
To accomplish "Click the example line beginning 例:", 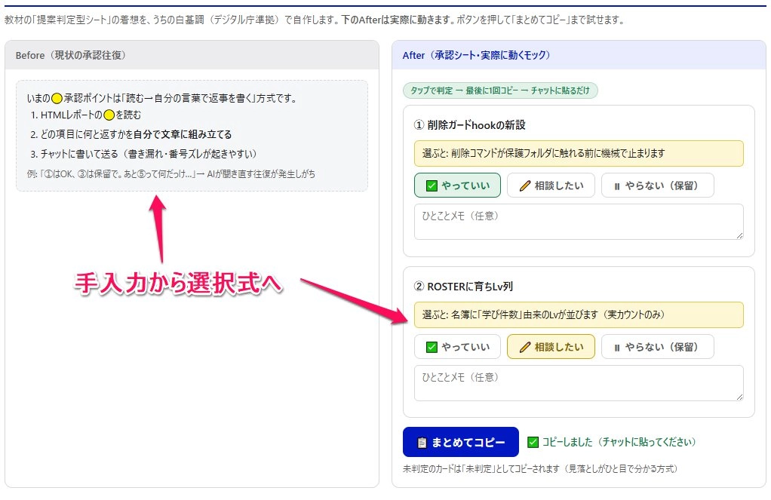I will (x=171, y=174).
